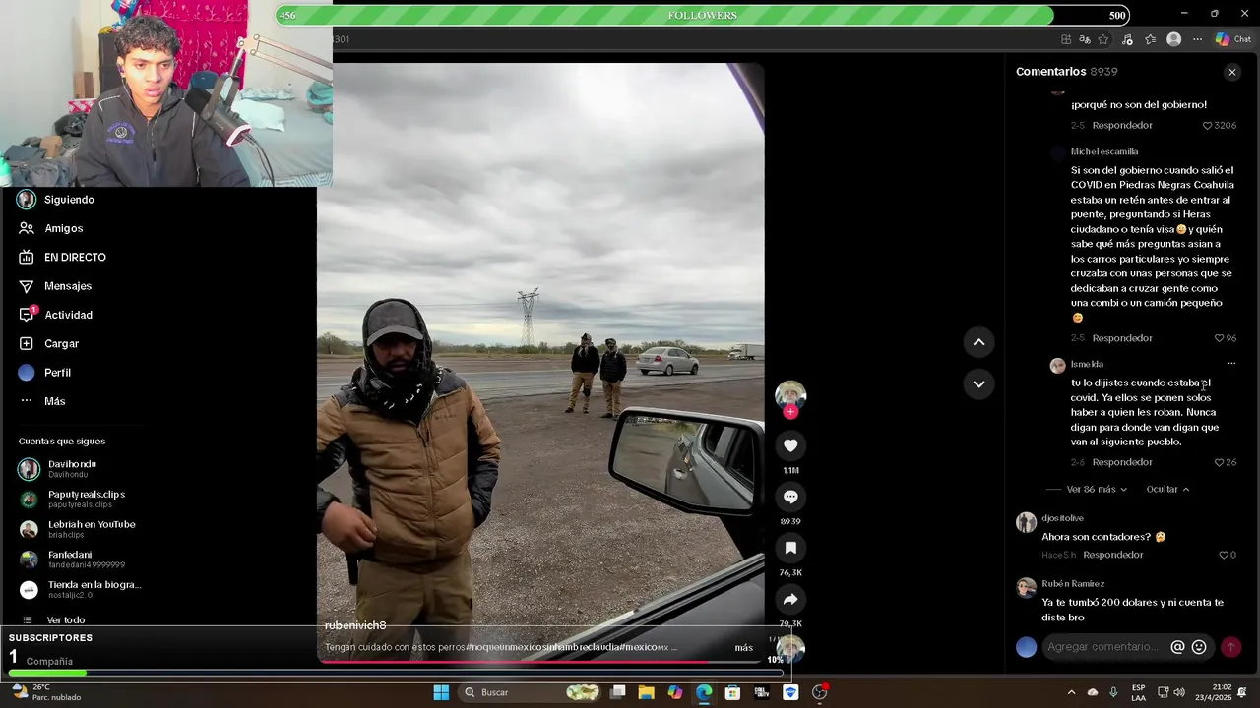Open the taskbar weather widget

(x=47, y=692)
